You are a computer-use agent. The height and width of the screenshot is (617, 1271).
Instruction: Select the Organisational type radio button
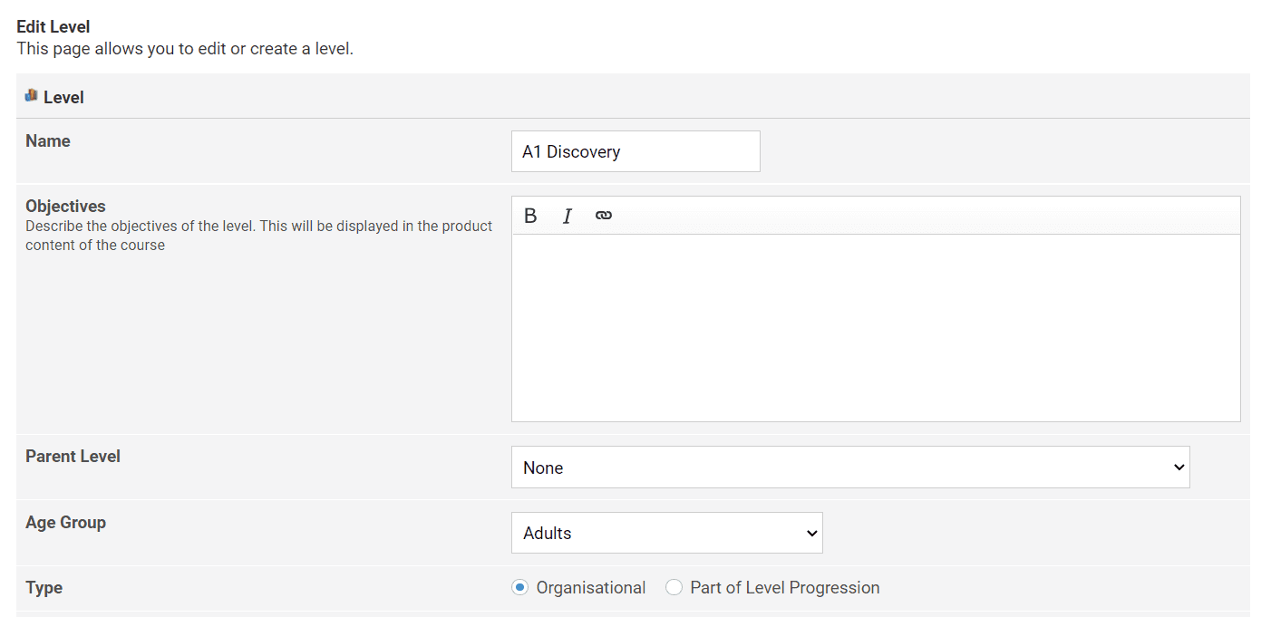click(x=519, y=588)
